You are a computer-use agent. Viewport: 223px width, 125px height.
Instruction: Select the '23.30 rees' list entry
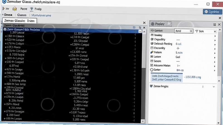(79, 109)
